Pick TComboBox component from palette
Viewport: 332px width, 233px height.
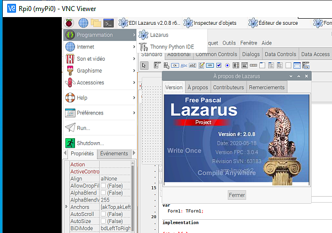(x=244, y=66)
